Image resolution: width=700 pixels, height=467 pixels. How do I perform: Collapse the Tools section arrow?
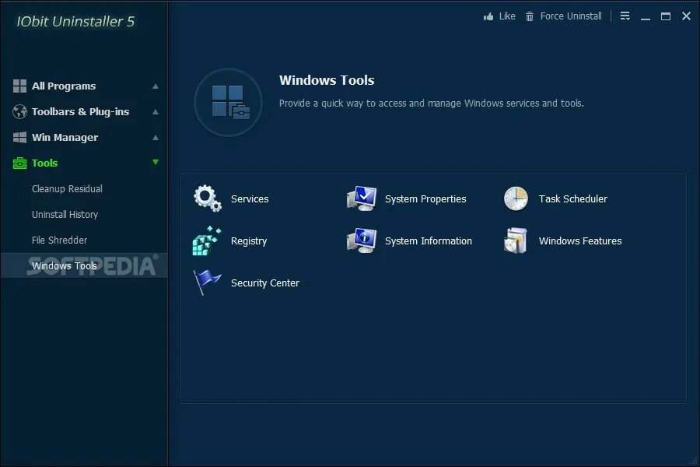pos(156,162)
